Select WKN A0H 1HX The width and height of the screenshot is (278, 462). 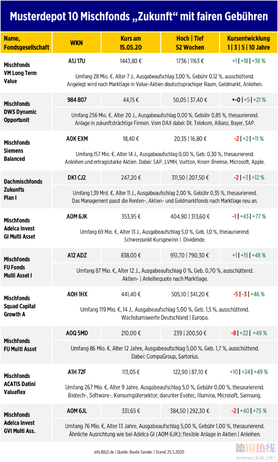coord(76,294)
